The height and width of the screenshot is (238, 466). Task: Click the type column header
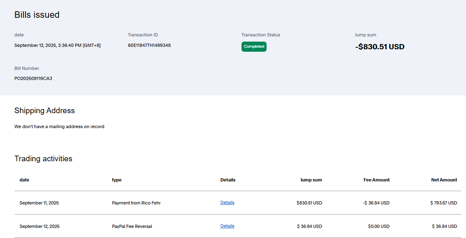(116, 180)
